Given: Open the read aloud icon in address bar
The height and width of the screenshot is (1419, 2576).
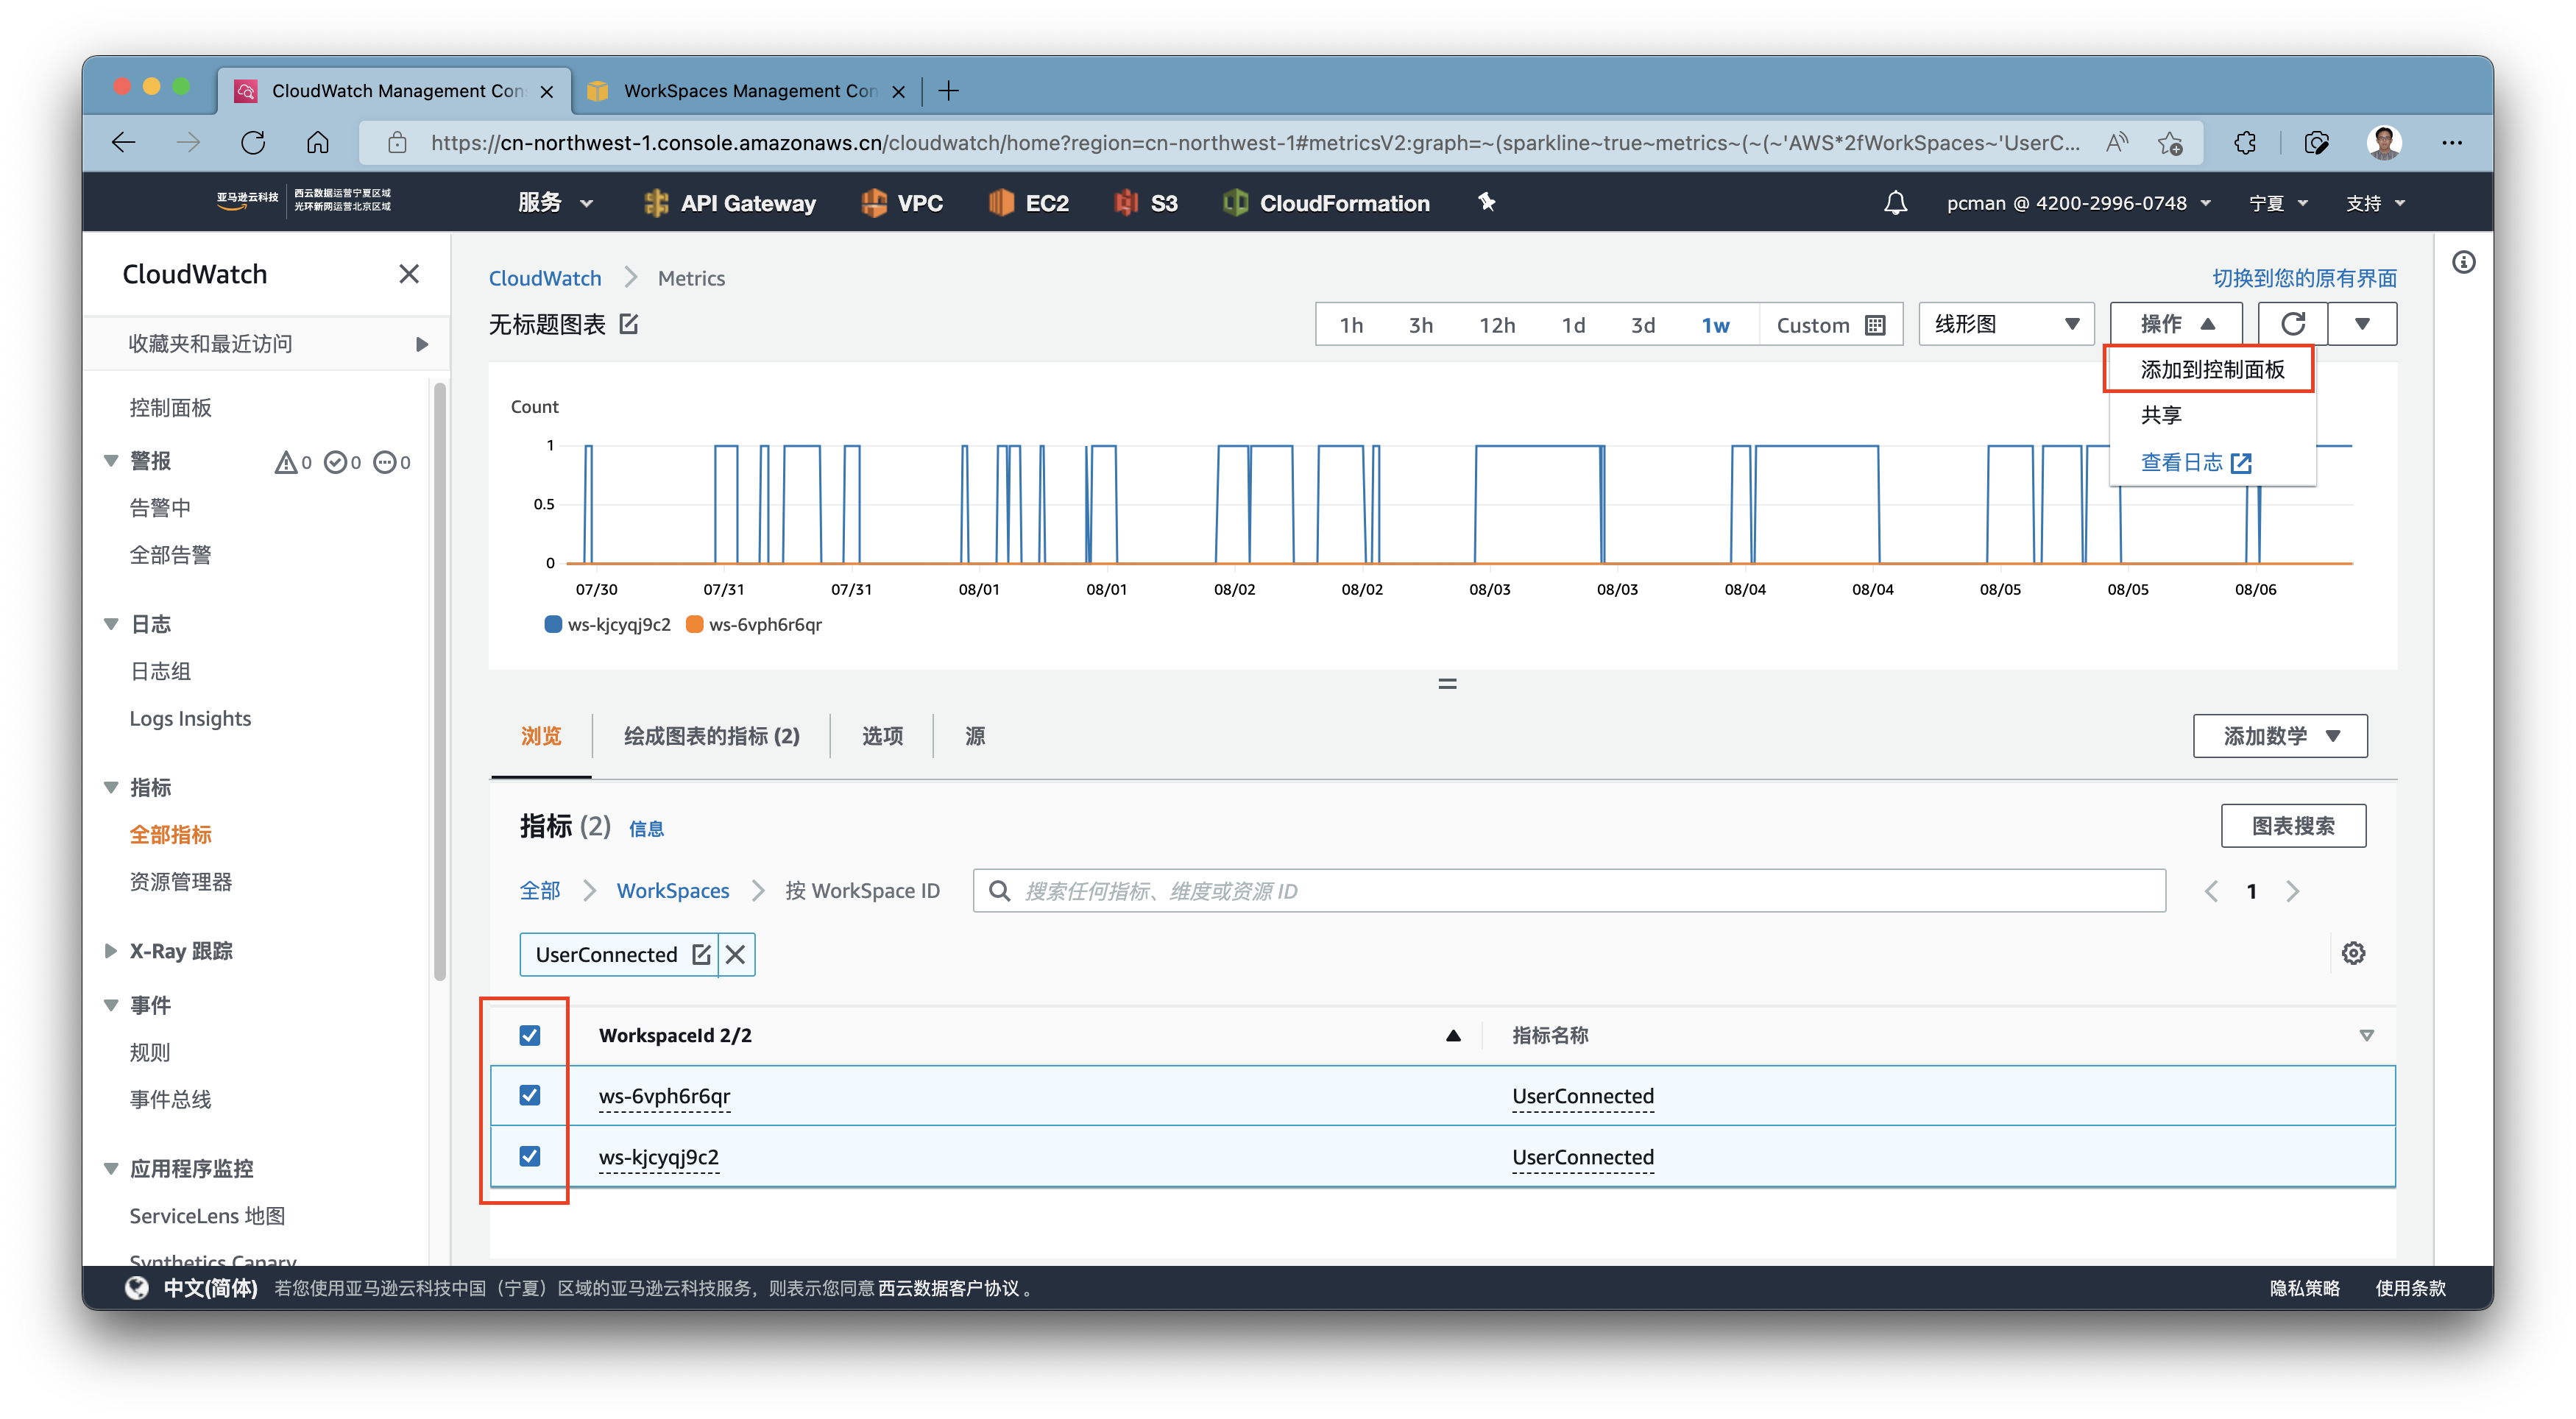Looking at the screenshot, I should click(x=2116, y=143).
